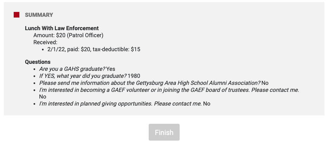
Task: Click the Received: label
Action: pyautogui.click(x=45, y=42)
